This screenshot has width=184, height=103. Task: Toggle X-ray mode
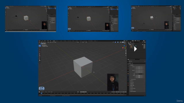(120, 42)
